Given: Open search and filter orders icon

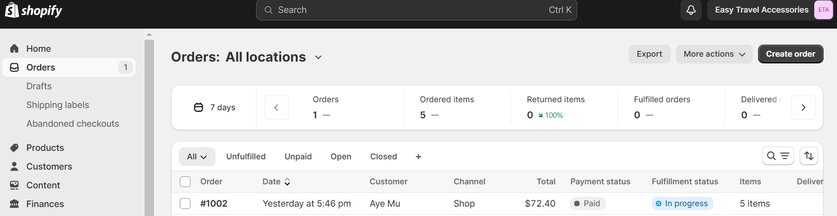Looking at the screenshot, I should [x=778, y=156].
